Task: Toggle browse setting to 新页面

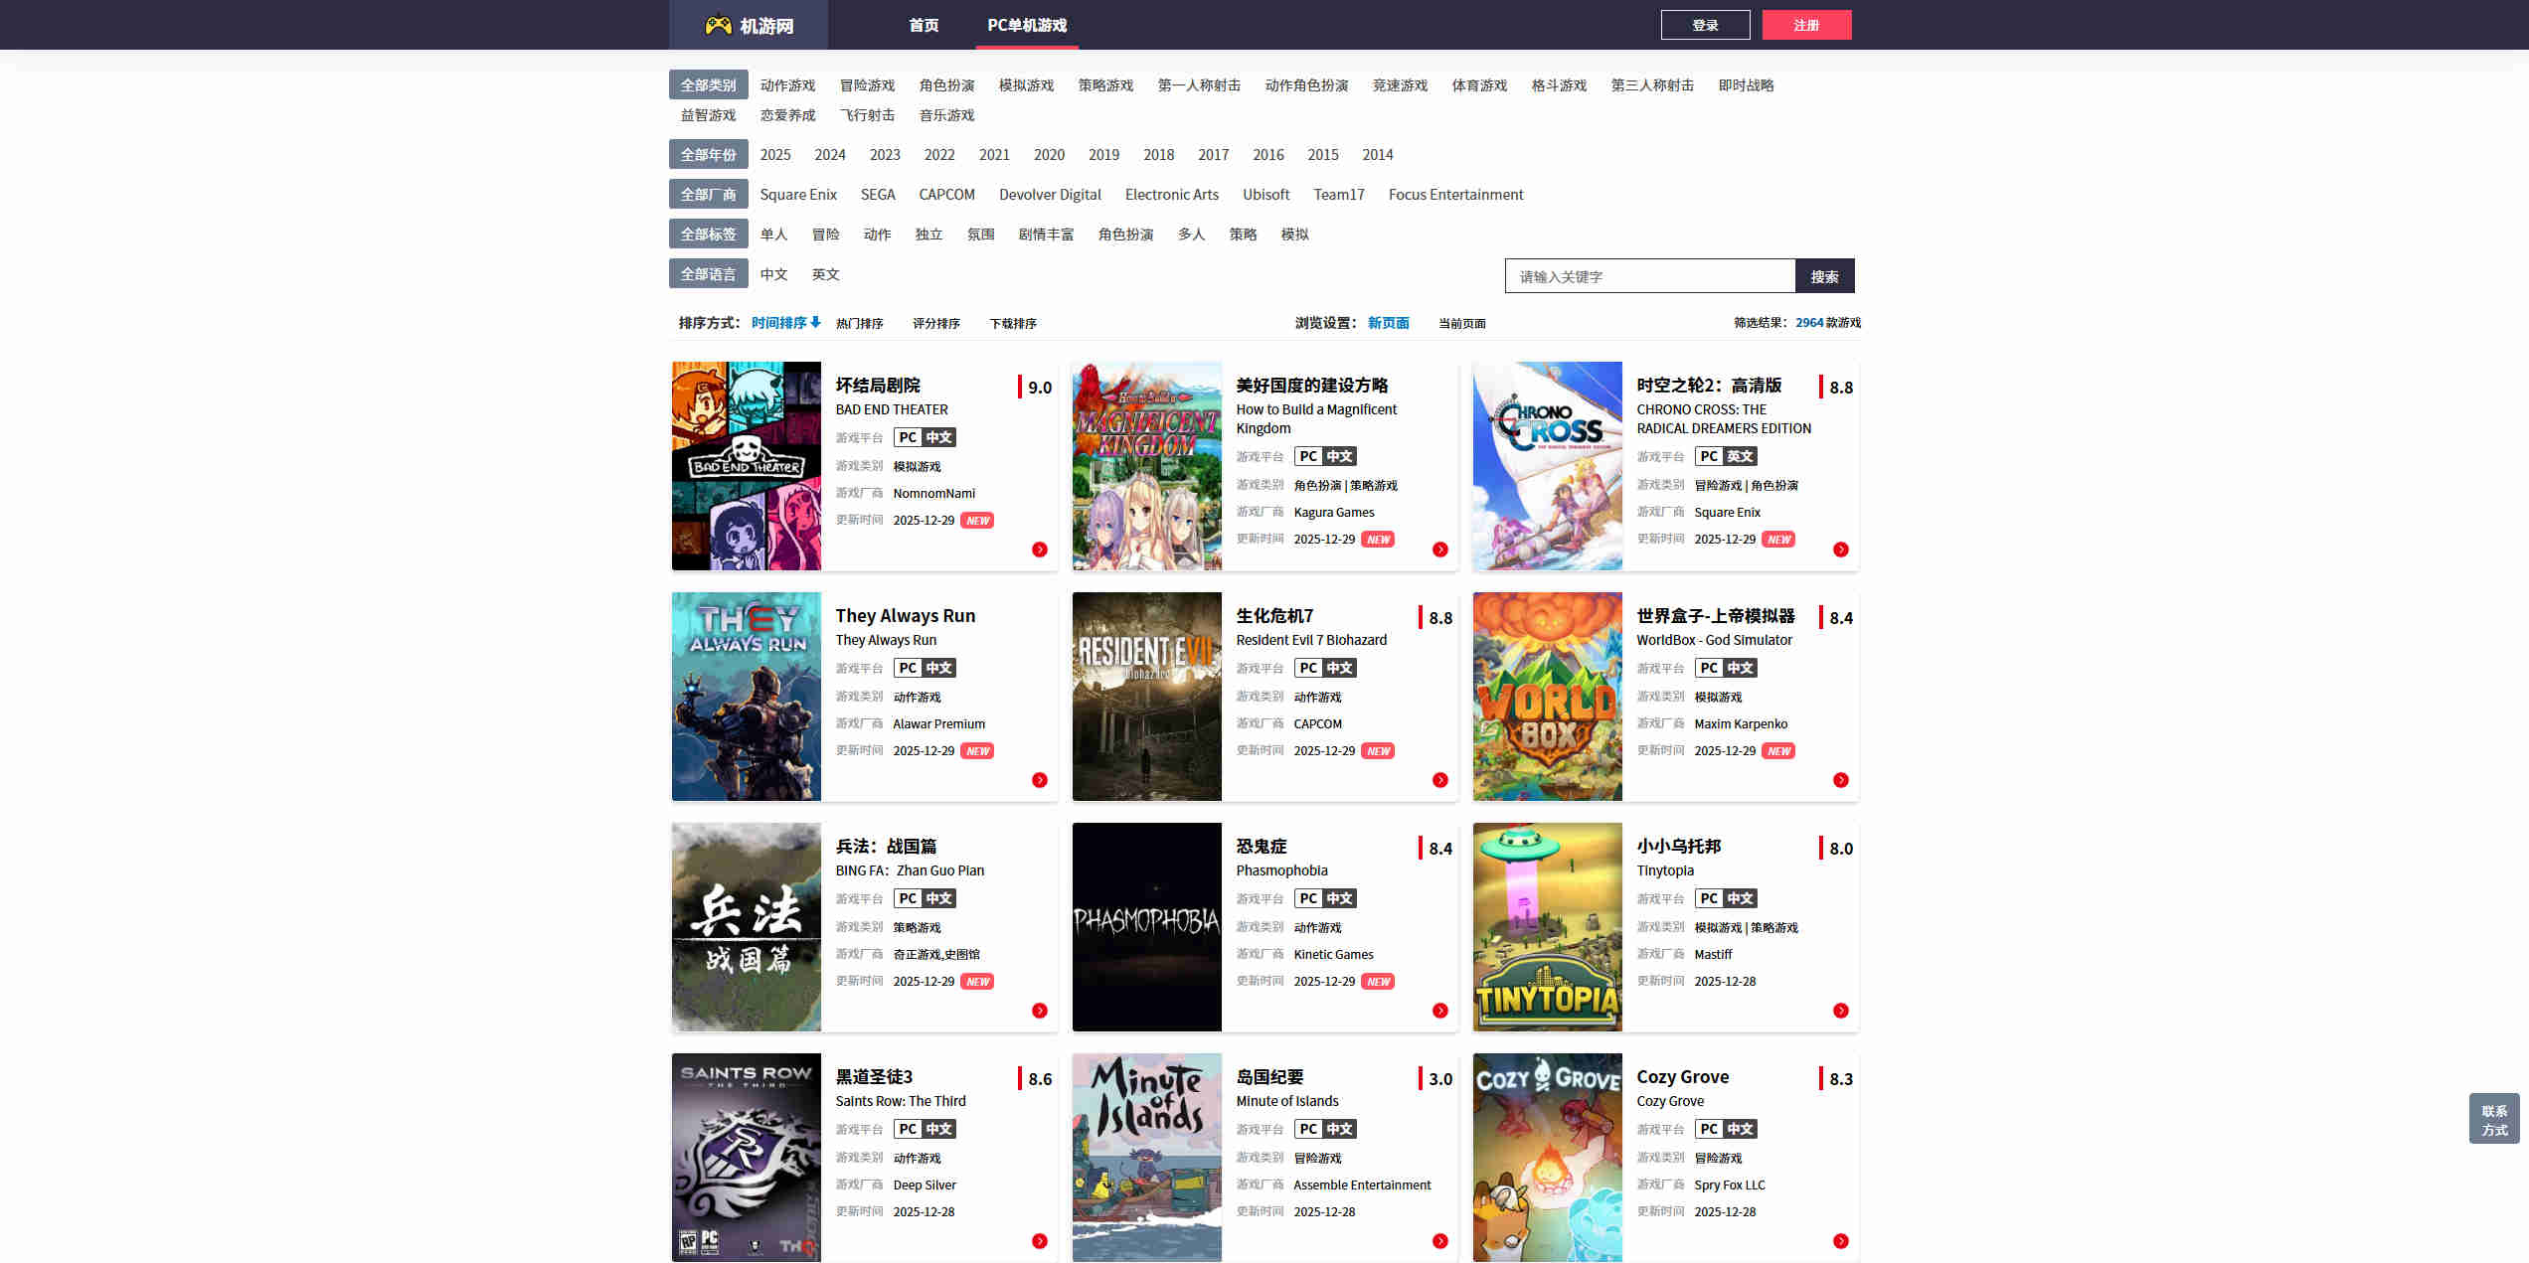Action: [1388, 323]
